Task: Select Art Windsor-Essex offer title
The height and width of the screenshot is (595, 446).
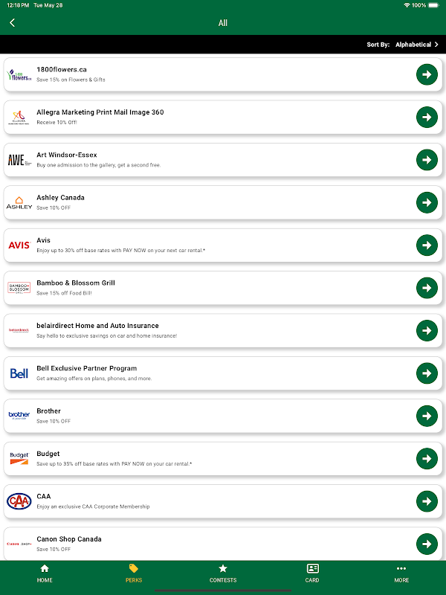Action: pos(67,155)
